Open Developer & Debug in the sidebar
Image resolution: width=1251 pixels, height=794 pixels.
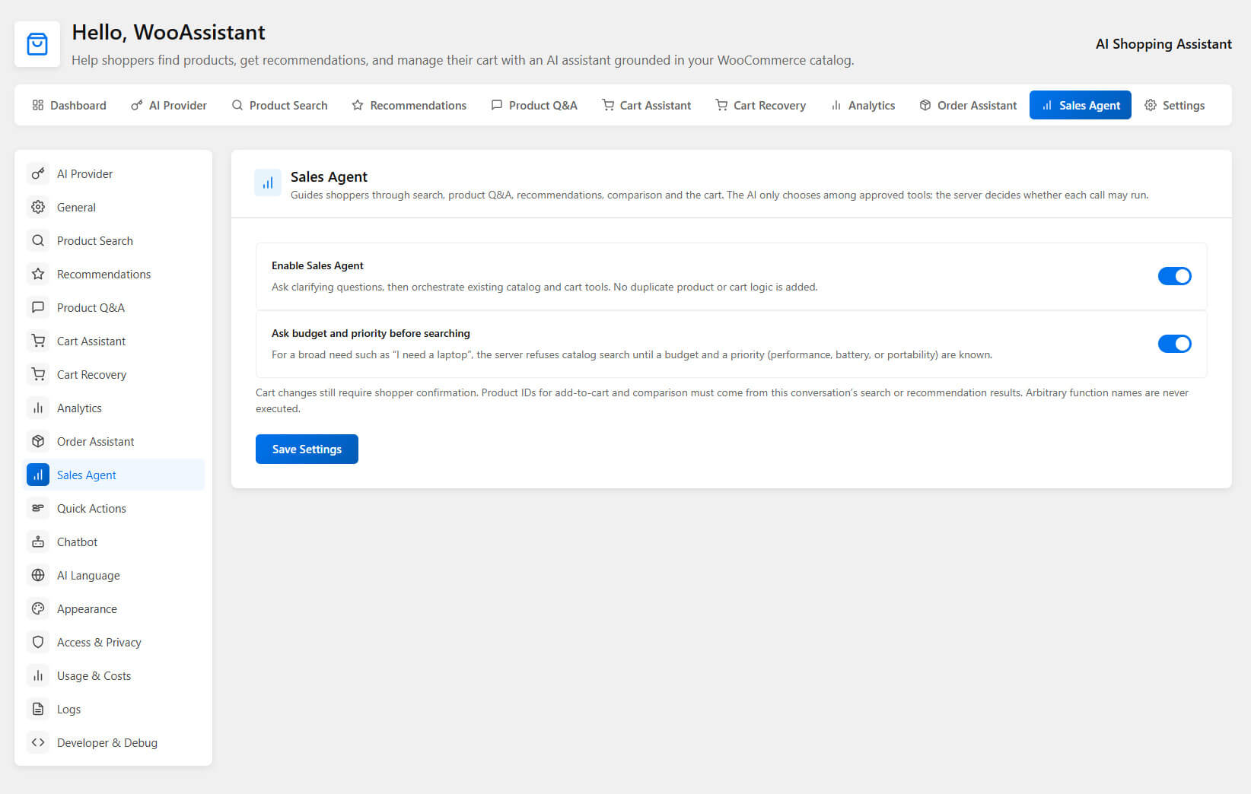point(115,743)
